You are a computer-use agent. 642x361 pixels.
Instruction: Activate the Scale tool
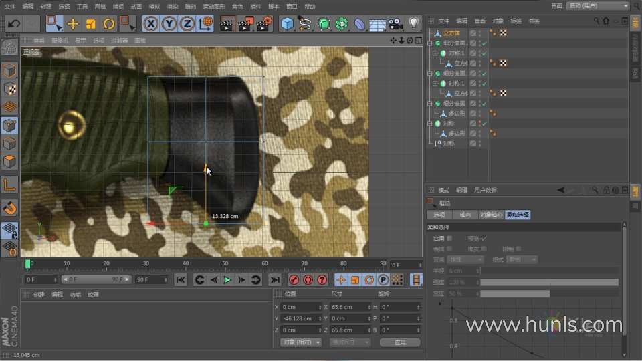(90, 24)
